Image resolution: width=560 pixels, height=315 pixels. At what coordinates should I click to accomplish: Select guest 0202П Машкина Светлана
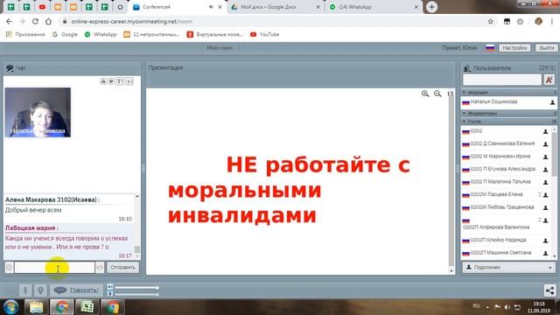click(500, 253)
